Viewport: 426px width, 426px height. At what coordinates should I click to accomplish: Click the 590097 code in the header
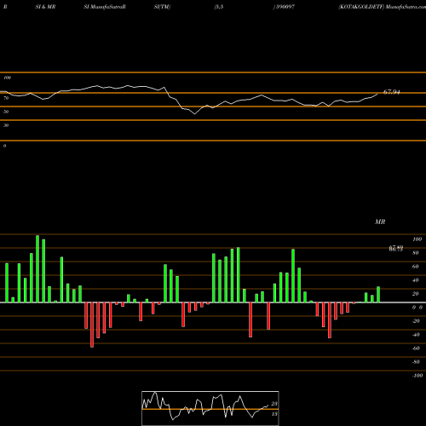coord(285,7)
